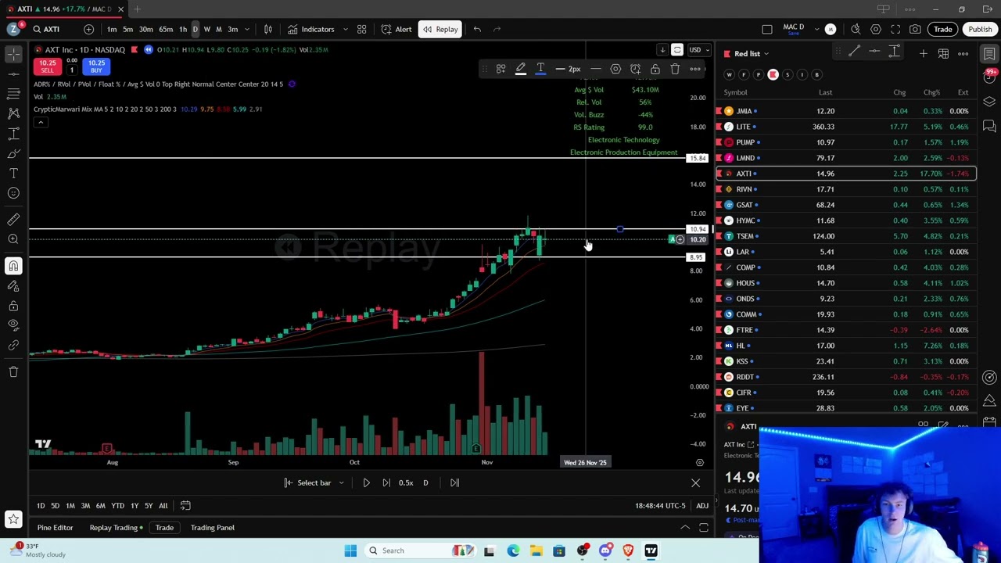Select the text annotation tool
The image size is (1001, 563).
13,173
